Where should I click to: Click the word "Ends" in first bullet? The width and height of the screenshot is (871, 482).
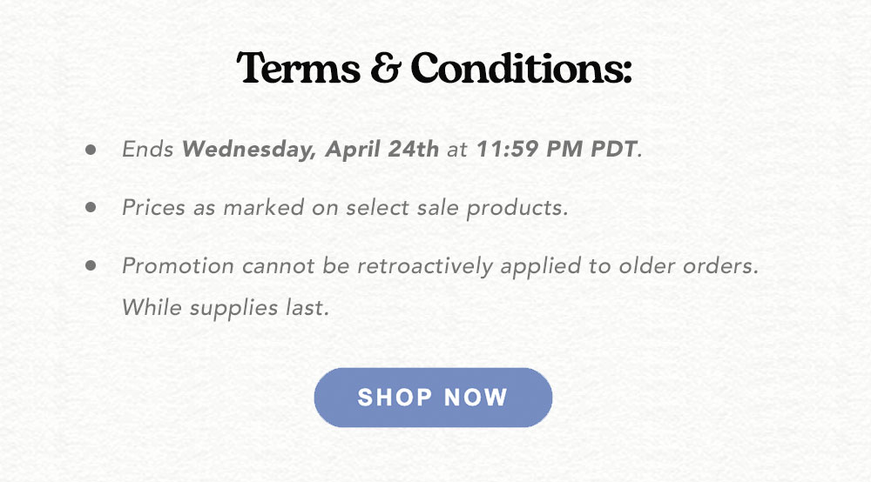coord(148,149)
